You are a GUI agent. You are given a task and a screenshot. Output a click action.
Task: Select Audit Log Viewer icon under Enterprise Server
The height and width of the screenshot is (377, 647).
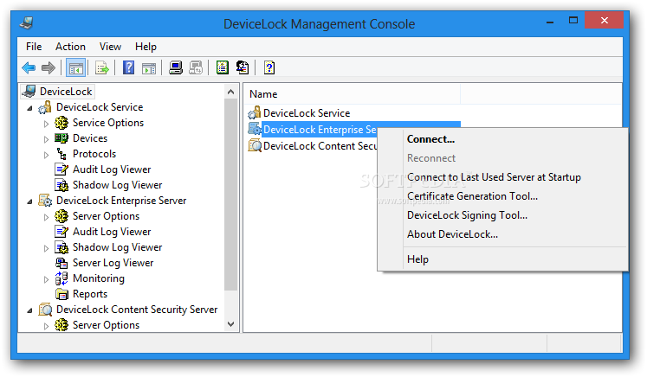pyautogui.click(x=61, y=232)
